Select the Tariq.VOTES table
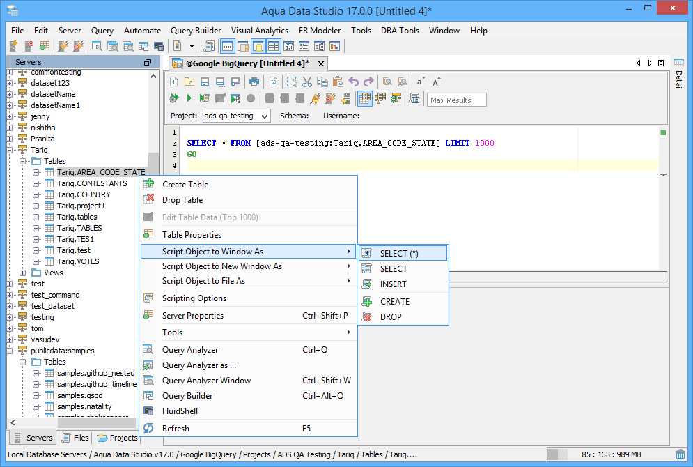Image resolution: width=693 pixels, height=467 pixels. pos(78,261)
